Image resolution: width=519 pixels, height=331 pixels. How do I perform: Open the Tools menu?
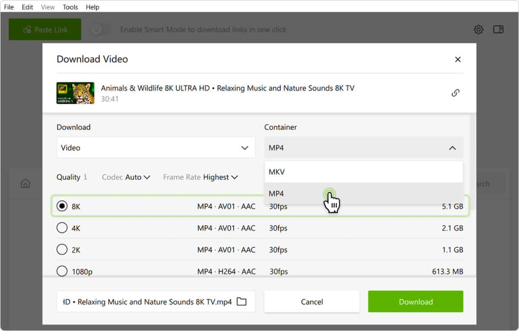click(70, 7)
